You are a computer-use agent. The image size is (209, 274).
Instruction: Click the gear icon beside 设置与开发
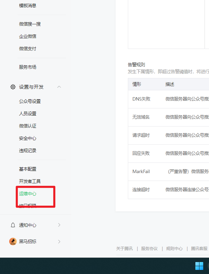[13, 87]
